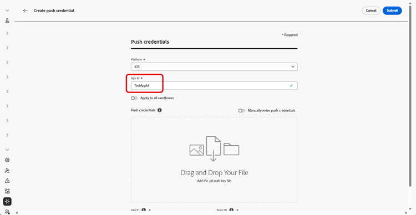This screenshot has width=416, height=215.
Task: Open the warning triangle alerts icon
Action: pyautogui.click(x=7, y=181)
